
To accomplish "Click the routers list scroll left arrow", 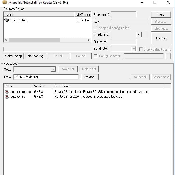I will (x=6, y=40).
